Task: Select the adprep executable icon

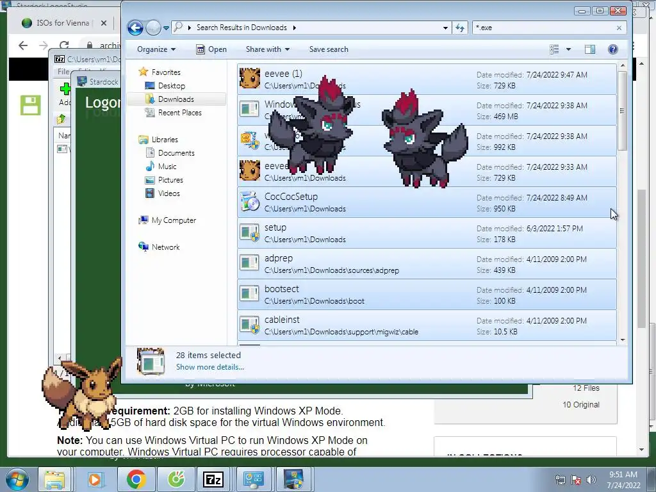Action: tap(250, 263)
